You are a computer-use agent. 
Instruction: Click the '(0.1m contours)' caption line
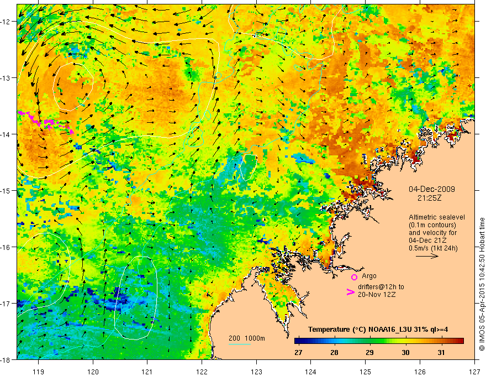(432, 225)
